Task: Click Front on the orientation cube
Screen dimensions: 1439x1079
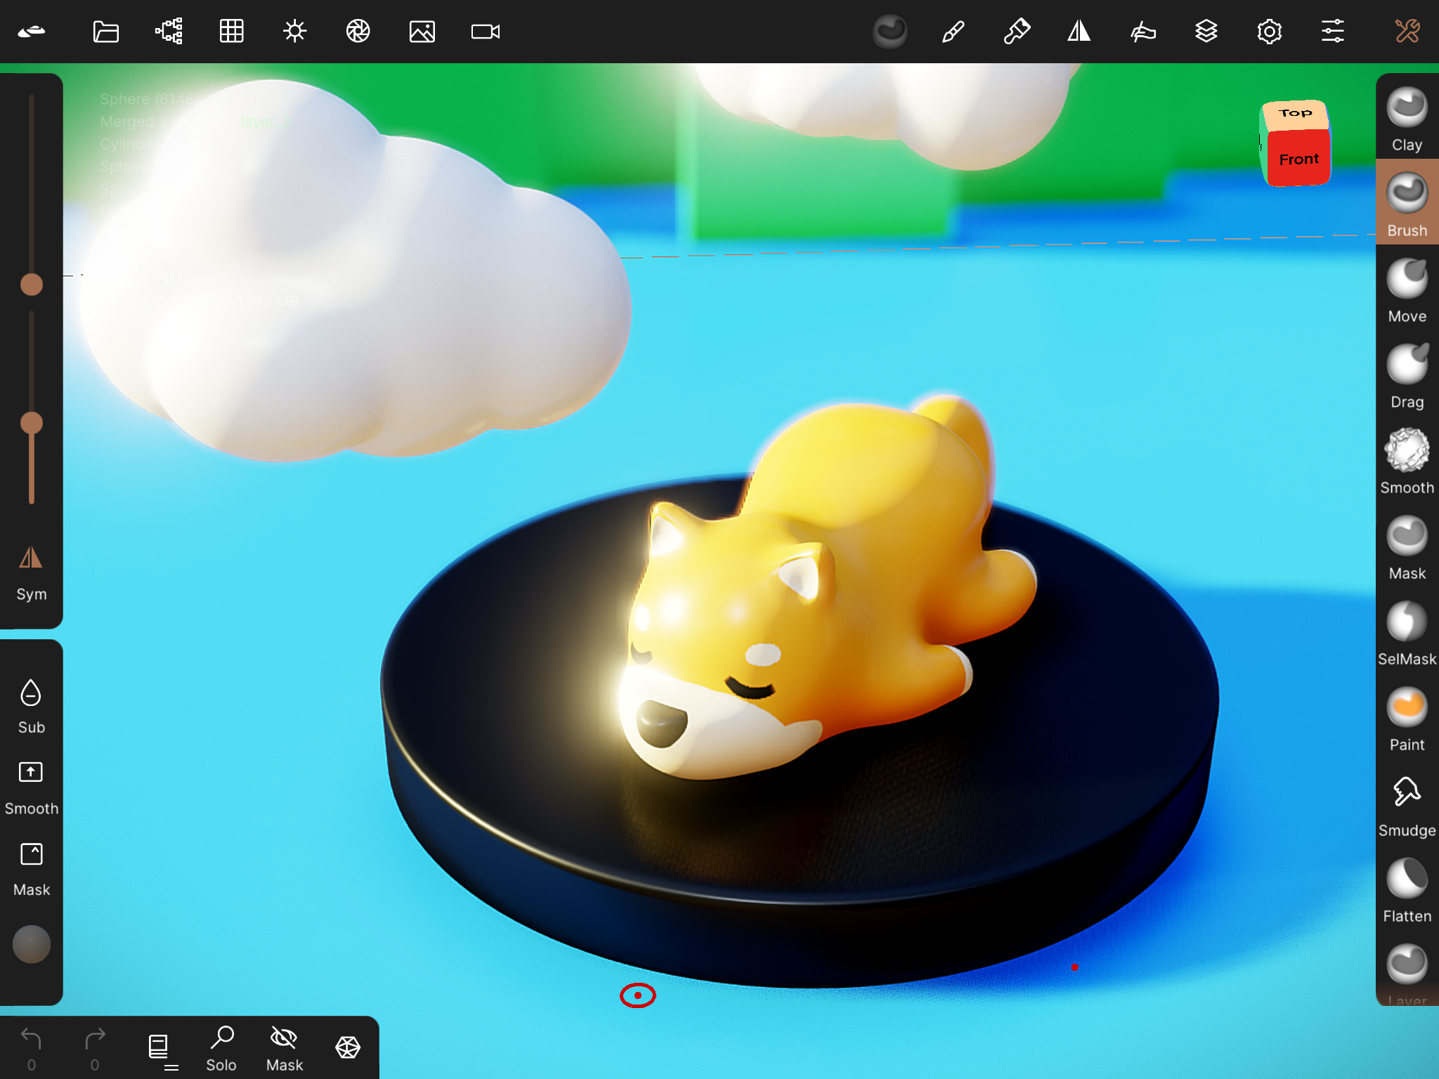Action: [1298, 159]
